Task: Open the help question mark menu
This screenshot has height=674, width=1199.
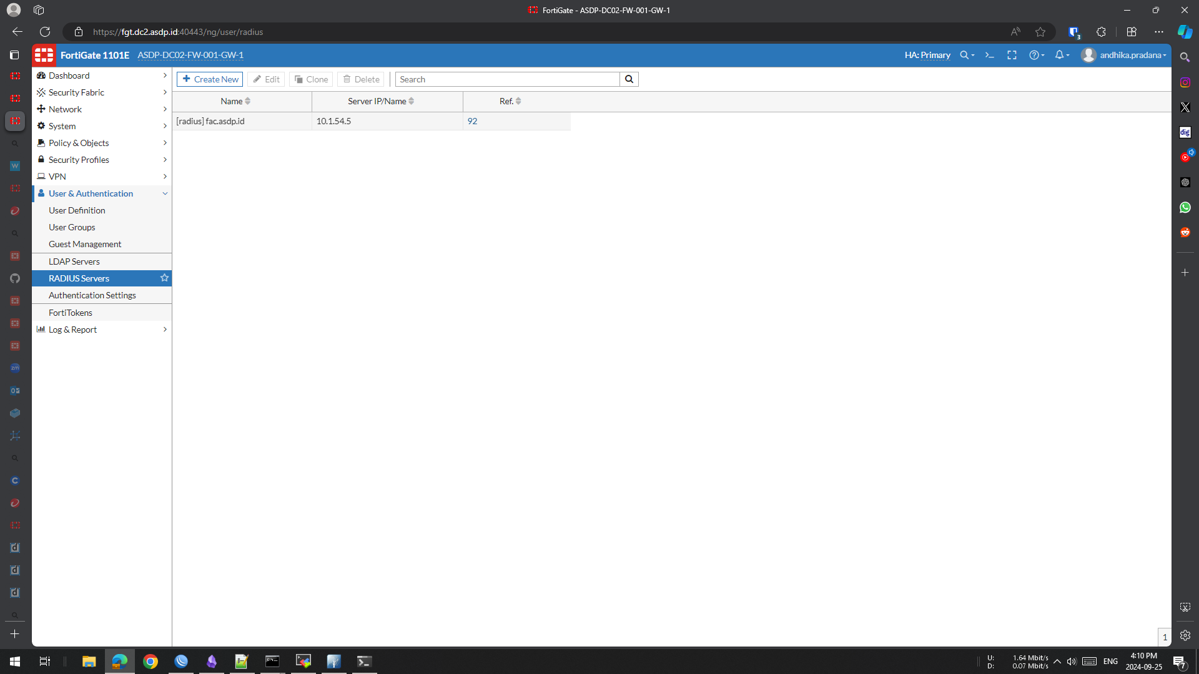Action: (x=1037, y=55)
